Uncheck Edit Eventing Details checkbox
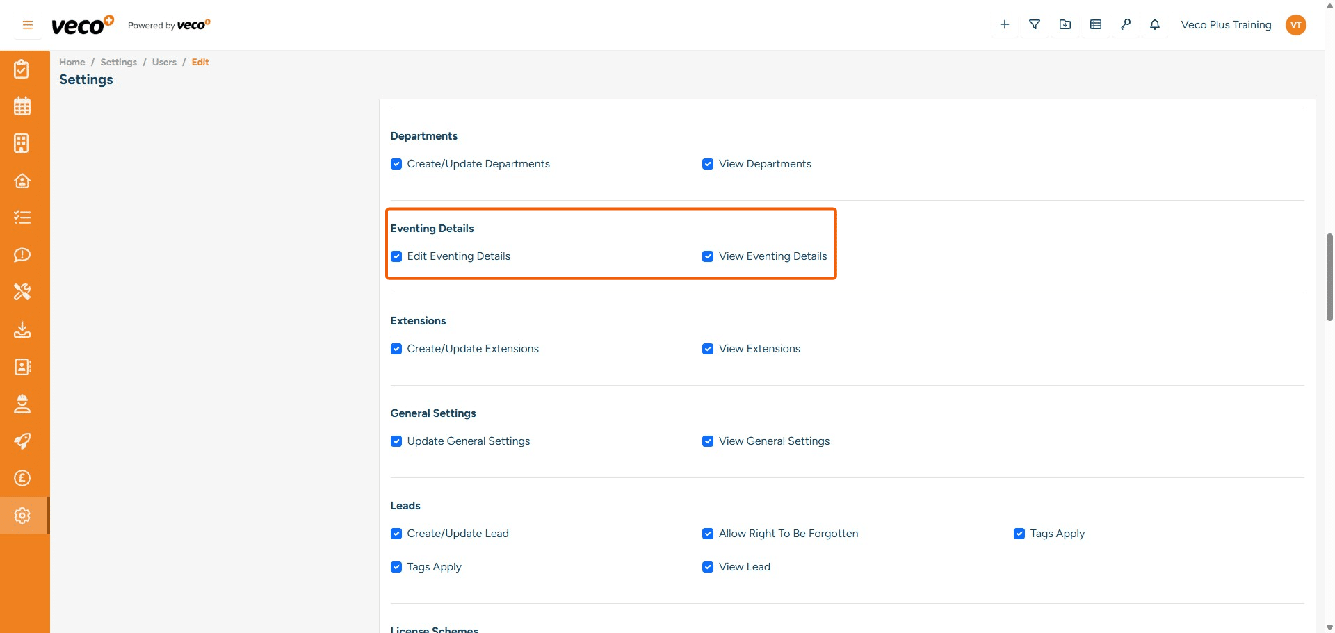Screen dimensions: 1335x633 tap(396, 256)
